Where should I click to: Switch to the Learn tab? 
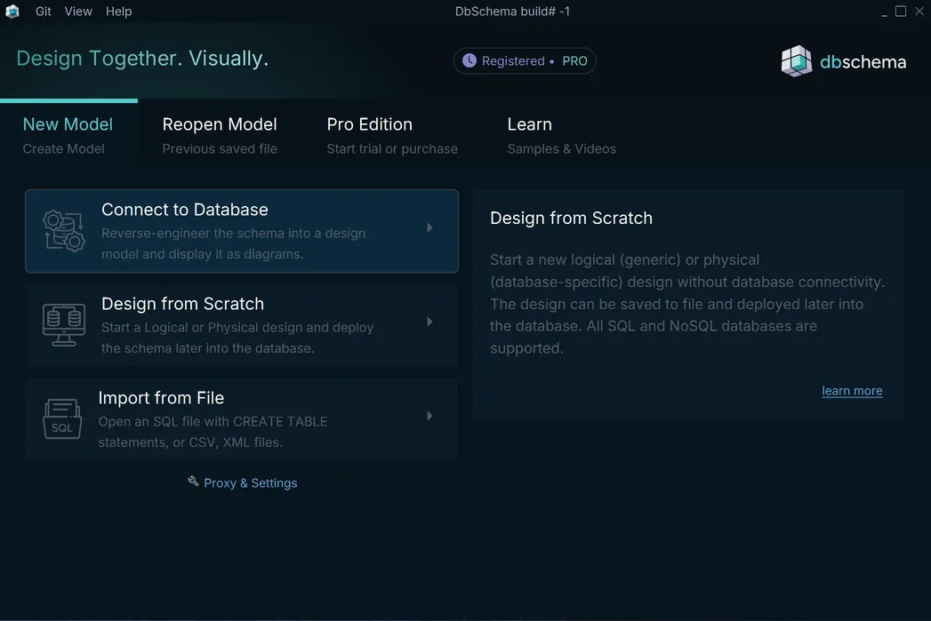[x=529, y=124]
